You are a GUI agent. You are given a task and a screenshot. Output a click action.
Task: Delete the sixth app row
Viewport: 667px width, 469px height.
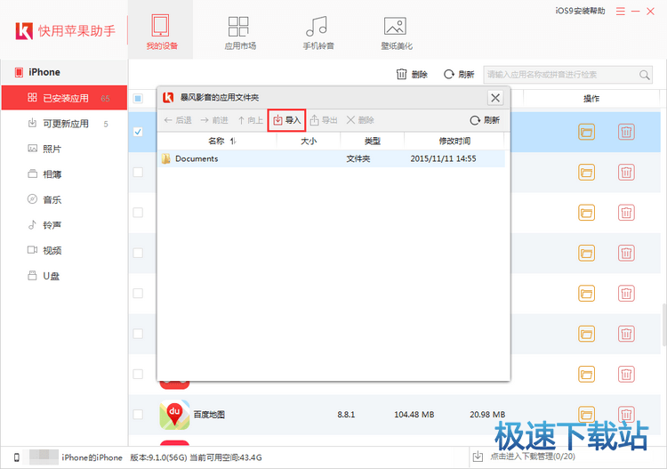pos(626,334)
